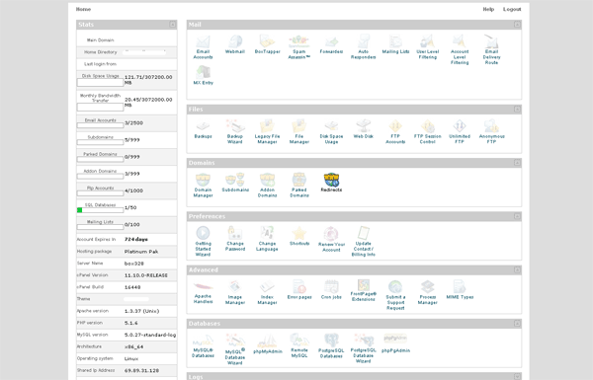
Task: Start the PostgreSQL Database Wizard
Action: (x=363, y=348)
